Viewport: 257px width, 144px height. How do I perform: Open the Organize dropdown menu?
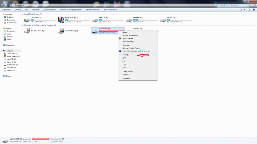6,10
